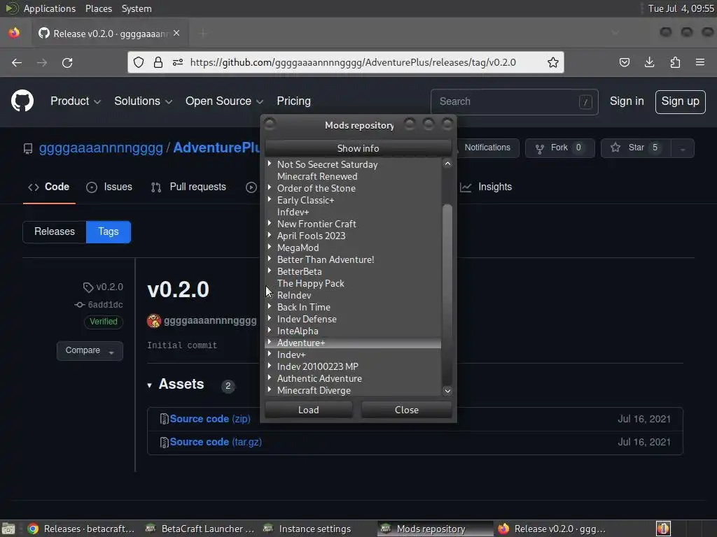Open the Insights repository tab
The image size is (717, 537).
pyautogui.click(x=486, y=187)
